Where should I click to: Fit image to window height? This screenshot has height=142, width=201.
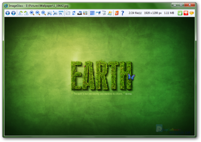(x=55, y=13)
